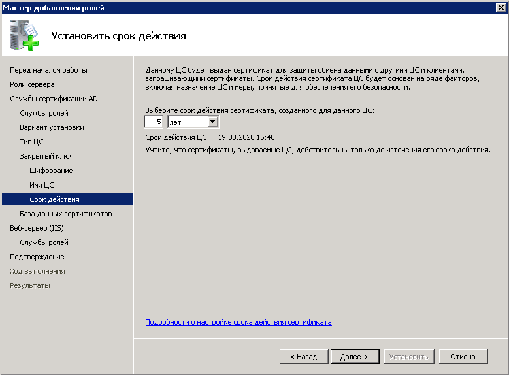Close the Add Roles Wizard window
This screenshot has height=375, width=509.
pyautogui.click(x=501, y=7)
